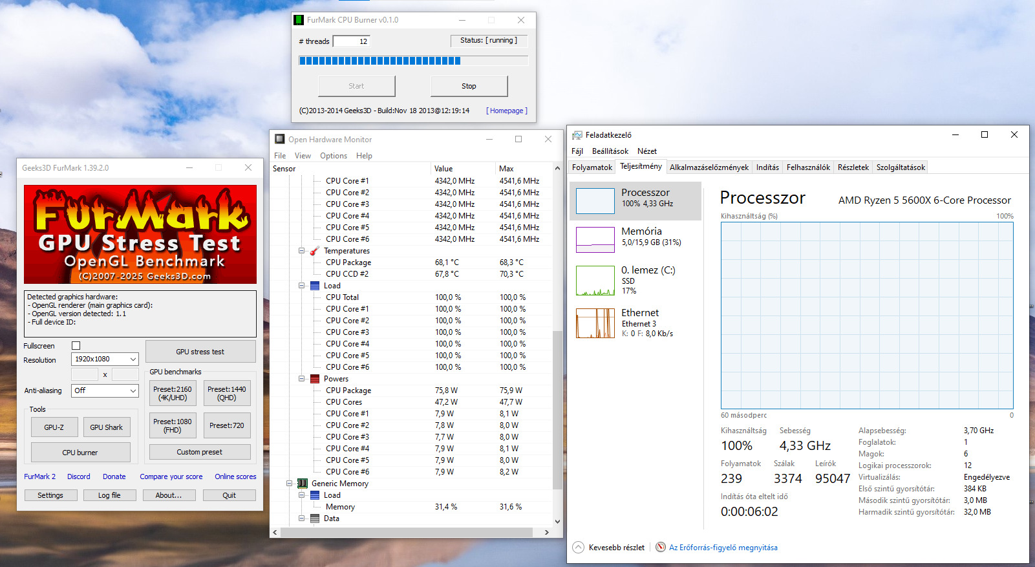Open the File menu in Open Hardware Monitor
The image size is (1035, 567).
pyautogui.click(x=280, y=156)
